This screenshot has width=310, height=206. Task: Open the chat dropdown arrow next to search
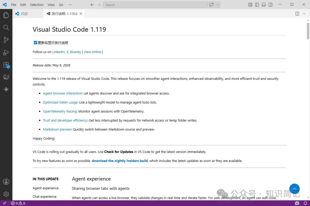(218, 5)
